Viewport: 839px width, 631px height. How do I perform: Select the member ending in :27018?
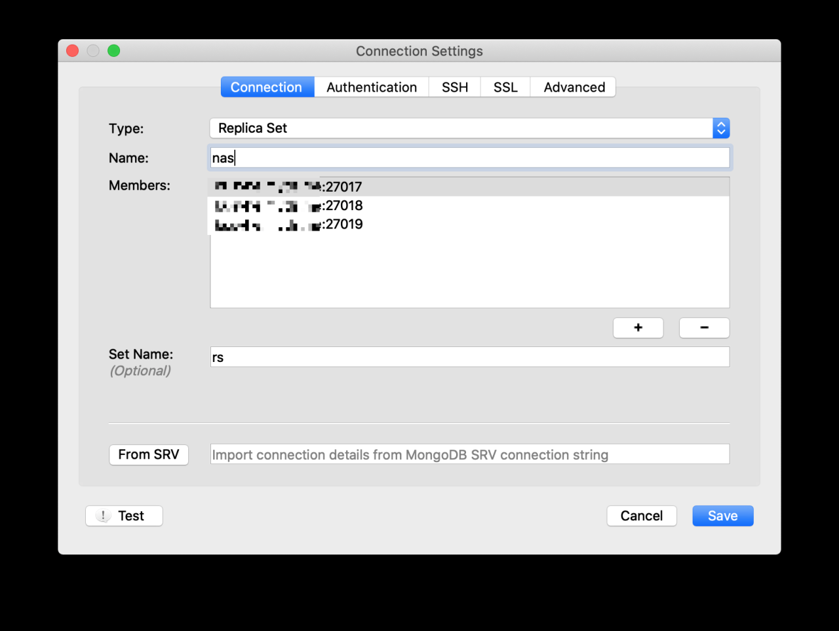point(469,206)
